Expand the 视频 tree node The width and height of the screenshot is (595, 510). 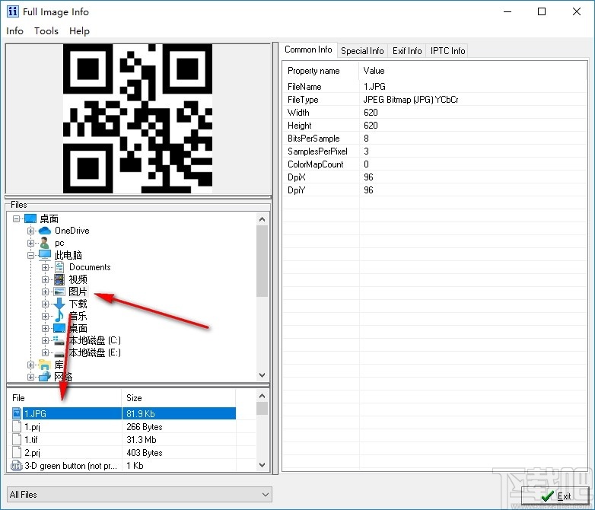coord(45,280)
